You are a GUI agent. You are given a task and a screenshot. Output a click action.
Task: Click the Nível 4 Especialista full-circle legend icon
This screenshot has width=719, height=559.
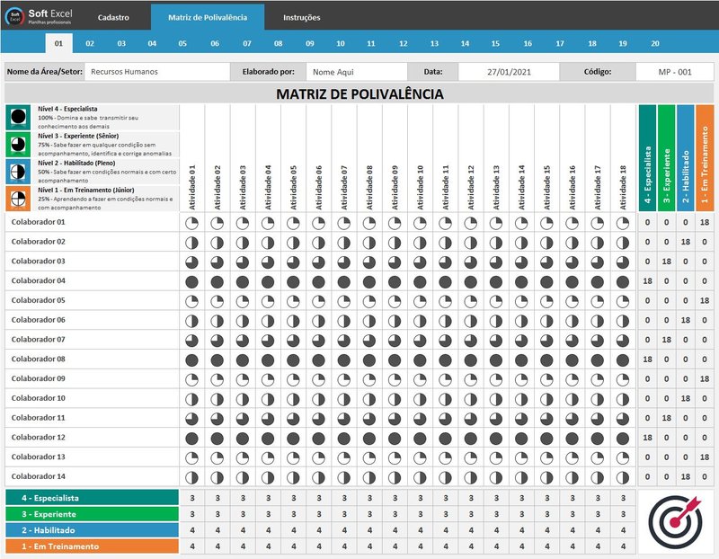18,118
